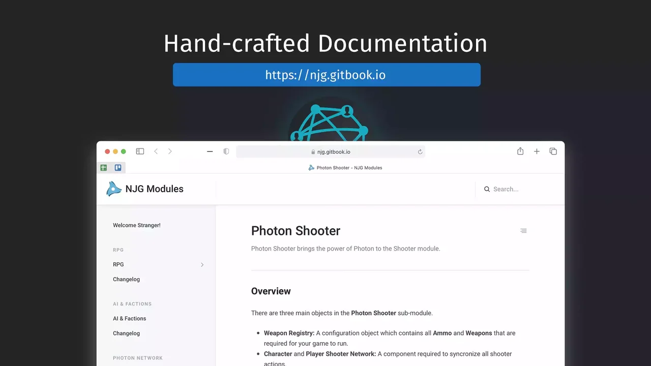The width and height of the screenshot is (651, 366).
Task: Open Changelog under AI & Factions section
Action: tap(126, 333)
